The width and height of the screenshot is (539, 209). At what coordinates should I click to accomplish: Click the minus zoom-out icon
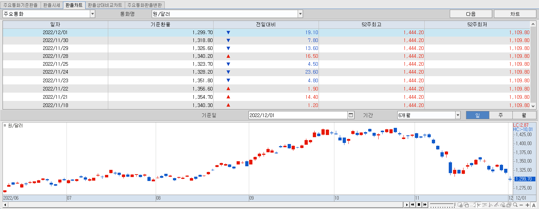pyautogui.click(x=521, y=205)
